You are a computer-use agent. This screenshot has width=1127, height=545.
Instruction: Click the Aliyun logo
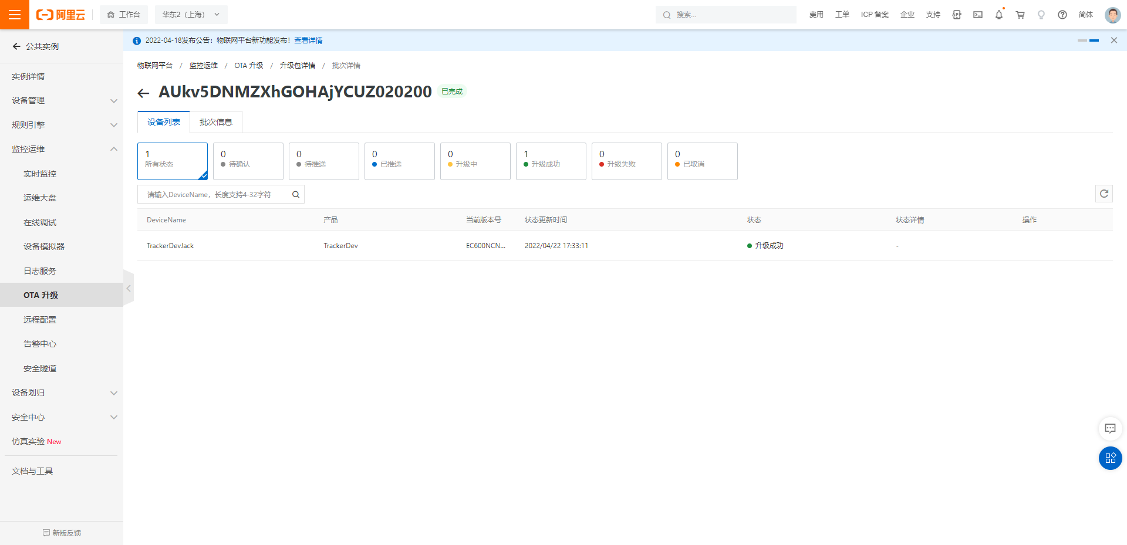tap(60, 15)
